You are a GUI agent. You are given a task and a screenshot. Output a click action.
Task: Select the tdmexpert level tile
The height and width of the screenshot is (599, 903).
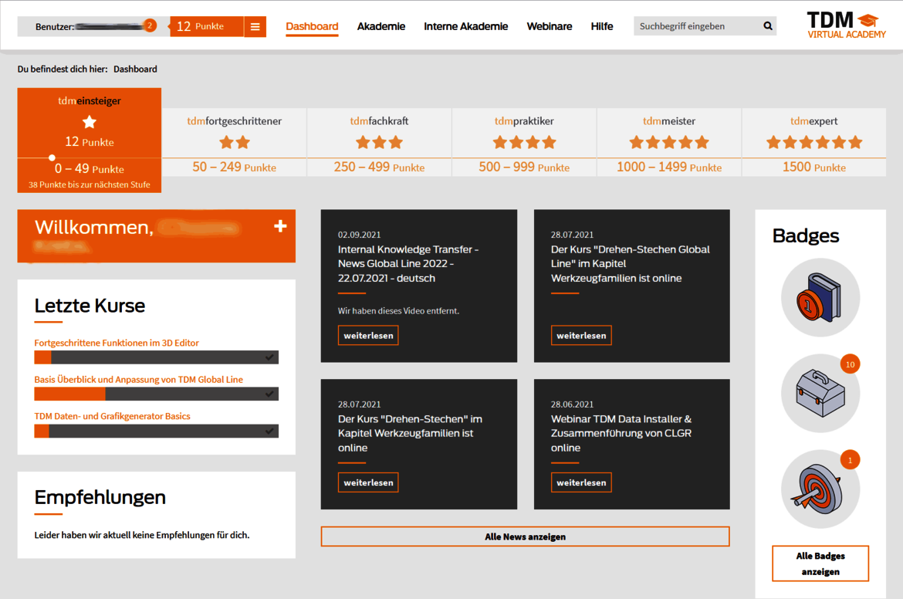(813, 142)
